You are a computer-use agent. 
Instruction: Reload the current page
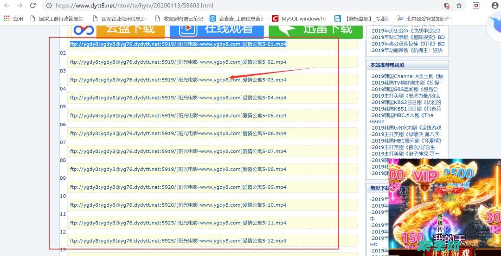[32, 6]
